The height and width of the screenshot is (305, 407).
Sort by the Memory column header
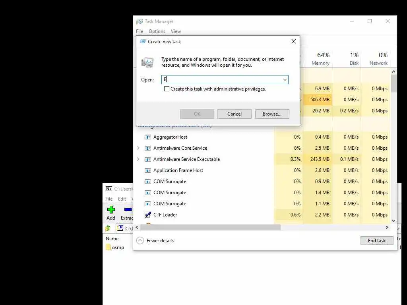[318, 59]
